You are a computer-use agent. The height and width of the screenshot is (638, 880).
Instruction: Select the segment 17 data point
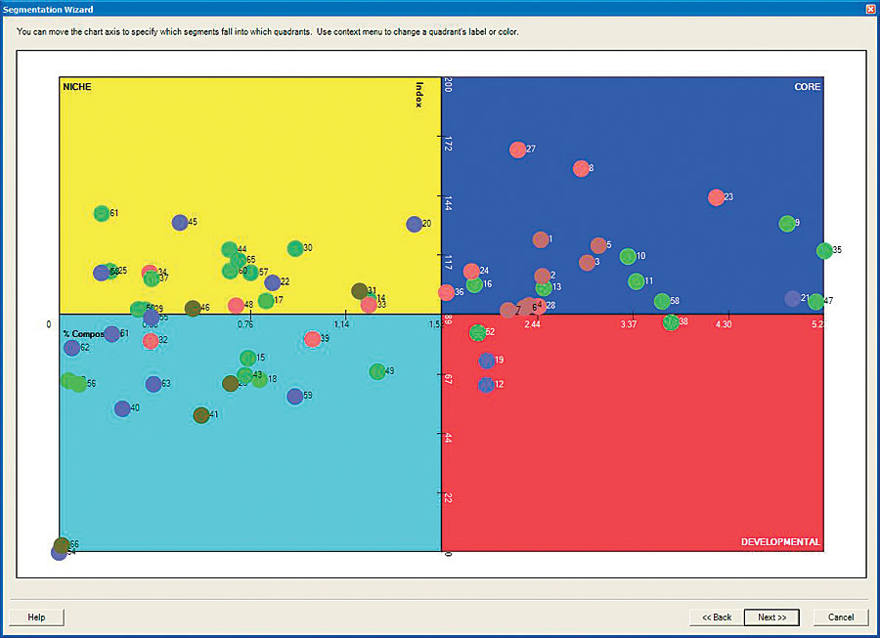[266, 301]
